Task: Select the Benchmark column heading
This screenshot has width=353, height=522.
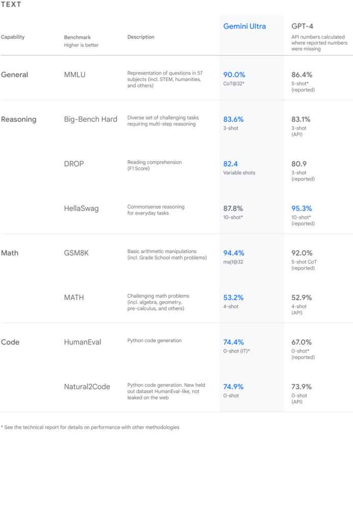Action: [x=76, y=37]
